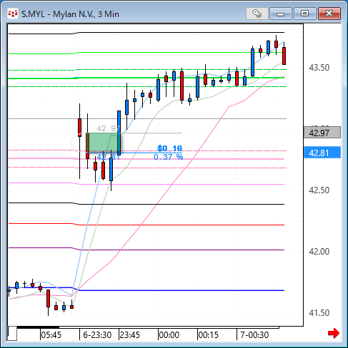The image size is (348, 348).
Task: Close the S.MYL chart window
Action: click(x=329, y=14)
